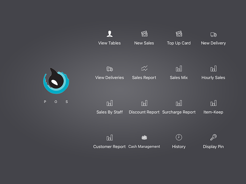The height and width of the screenshot is (184, 246).
Task: Start a delivery using the truck icon
Action: [213, 34]
